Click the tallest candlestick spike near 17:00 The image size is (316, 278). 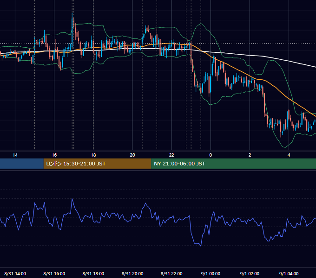pos(72,30)
